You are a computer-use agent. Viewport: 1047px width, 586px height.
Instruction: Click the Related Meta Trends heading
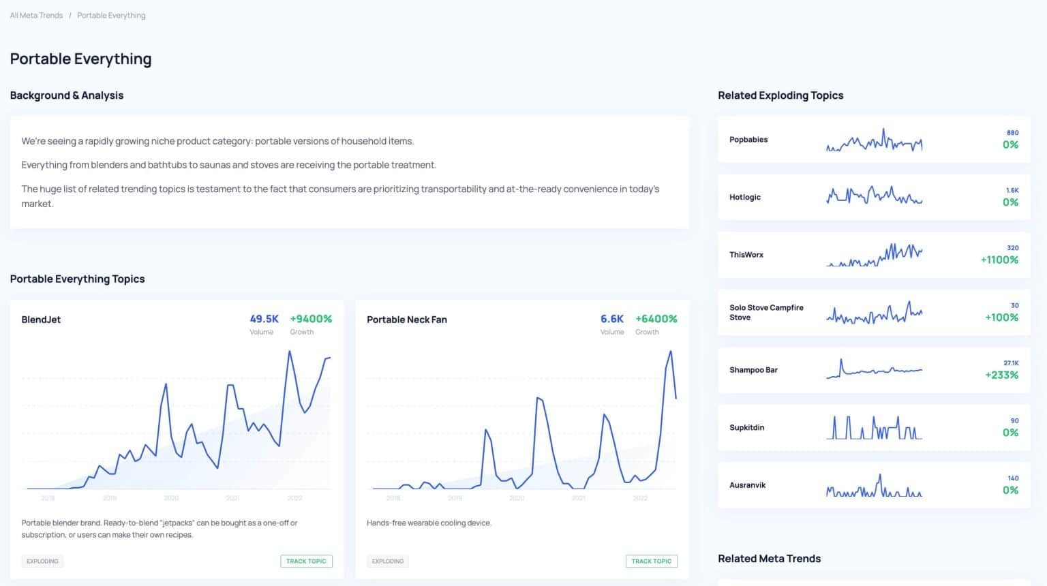[769, 558]
